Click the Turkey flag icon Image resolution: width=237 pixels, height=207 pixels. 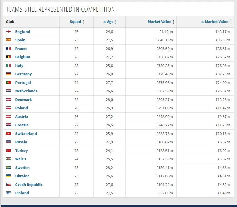point(9,151)
